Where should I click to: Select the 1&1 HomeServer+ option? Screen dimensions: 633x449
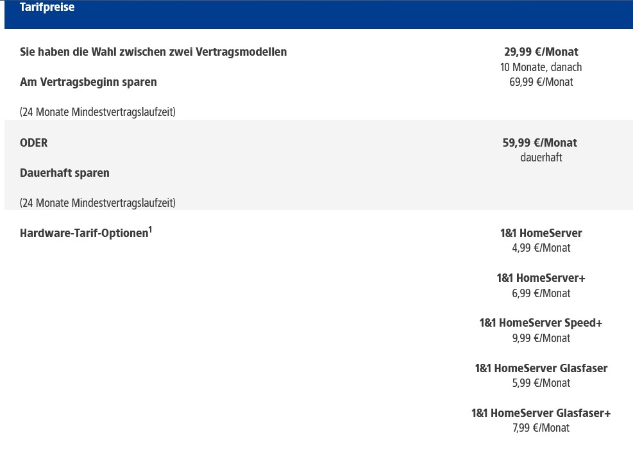(541, 278)
